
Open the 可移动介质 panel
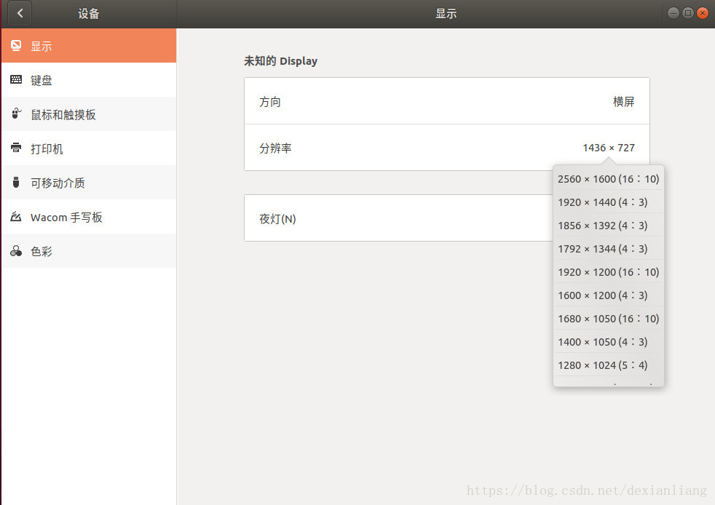pos(89,183)
